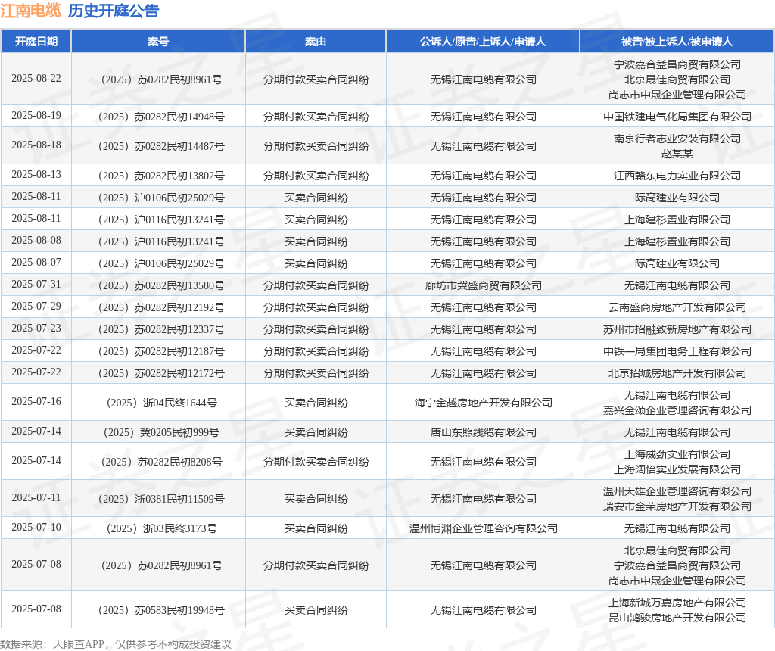Click case number 苏0282民初12172号
The width and height of the screenshot is (775, 651).
161,374
